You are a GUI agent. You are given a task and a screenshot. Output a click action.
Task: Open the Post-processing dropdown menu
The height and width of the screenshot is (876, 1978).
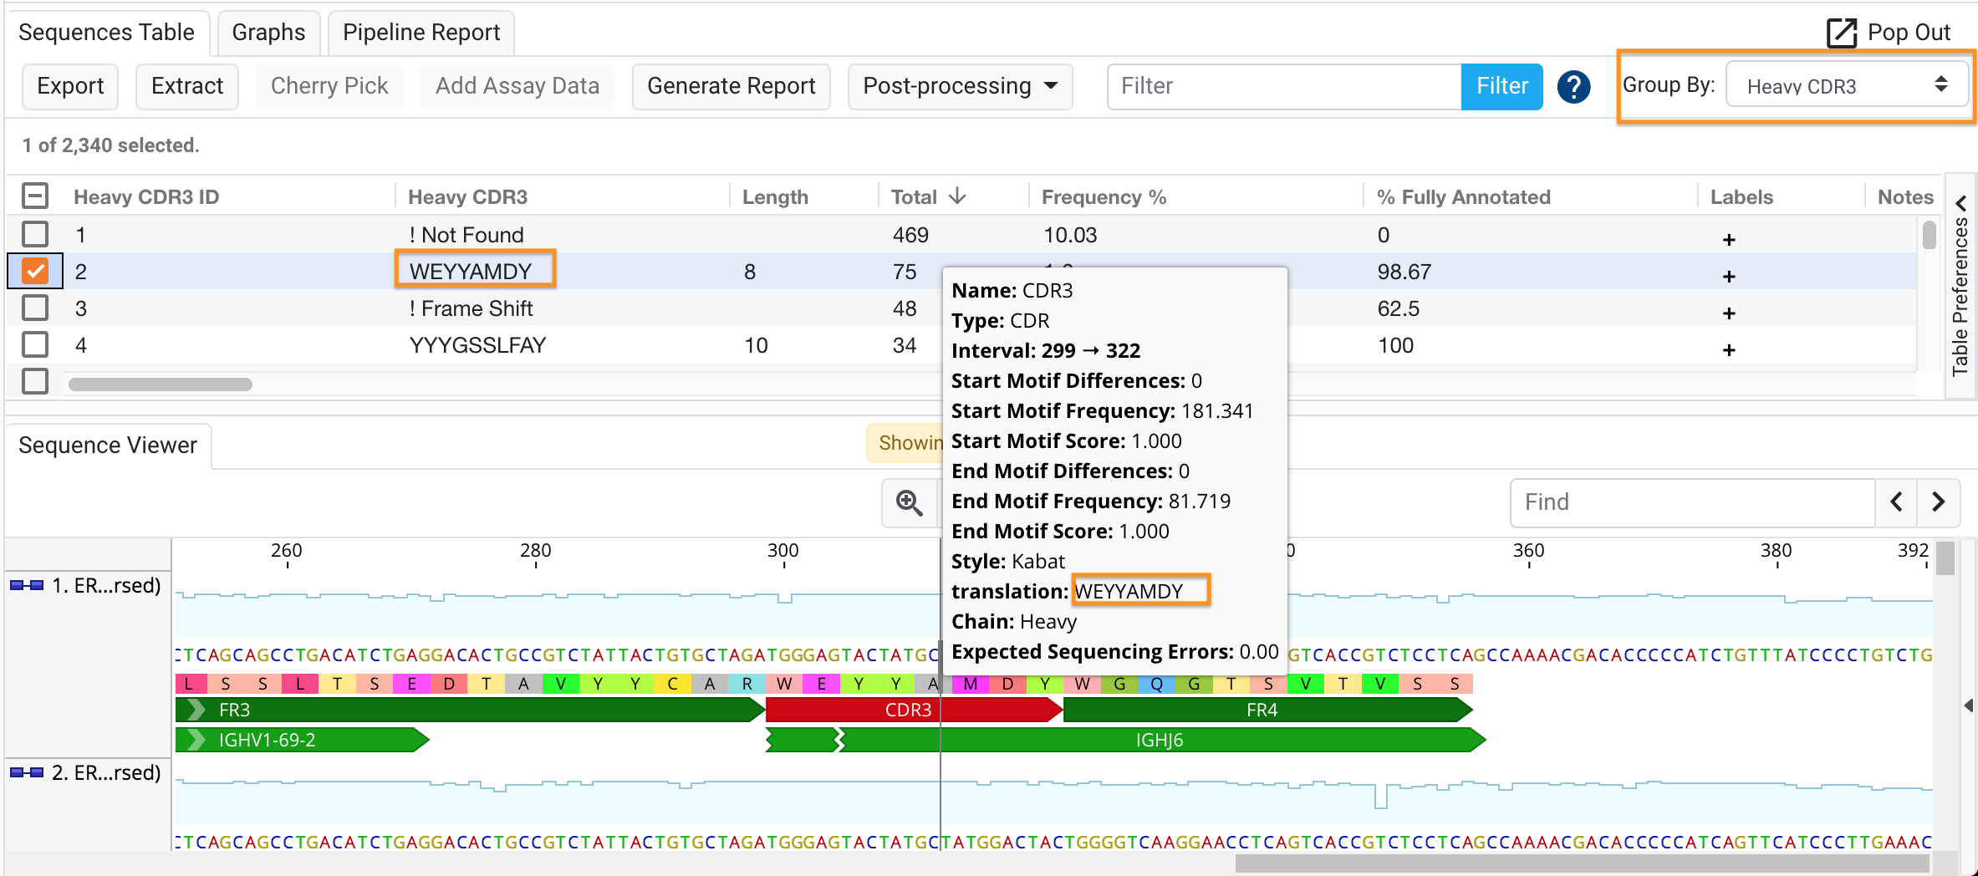960,86
